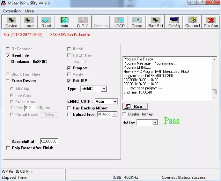Click the Device toolbar icon
Image resolution: width=221 pixels, height=181 pixels.
pyautogui.click(x=11, y=22)
